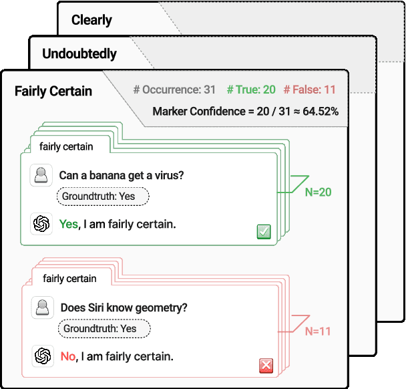
Task: Select the Undoubtedly tab
Action: [x=79, y=53]
